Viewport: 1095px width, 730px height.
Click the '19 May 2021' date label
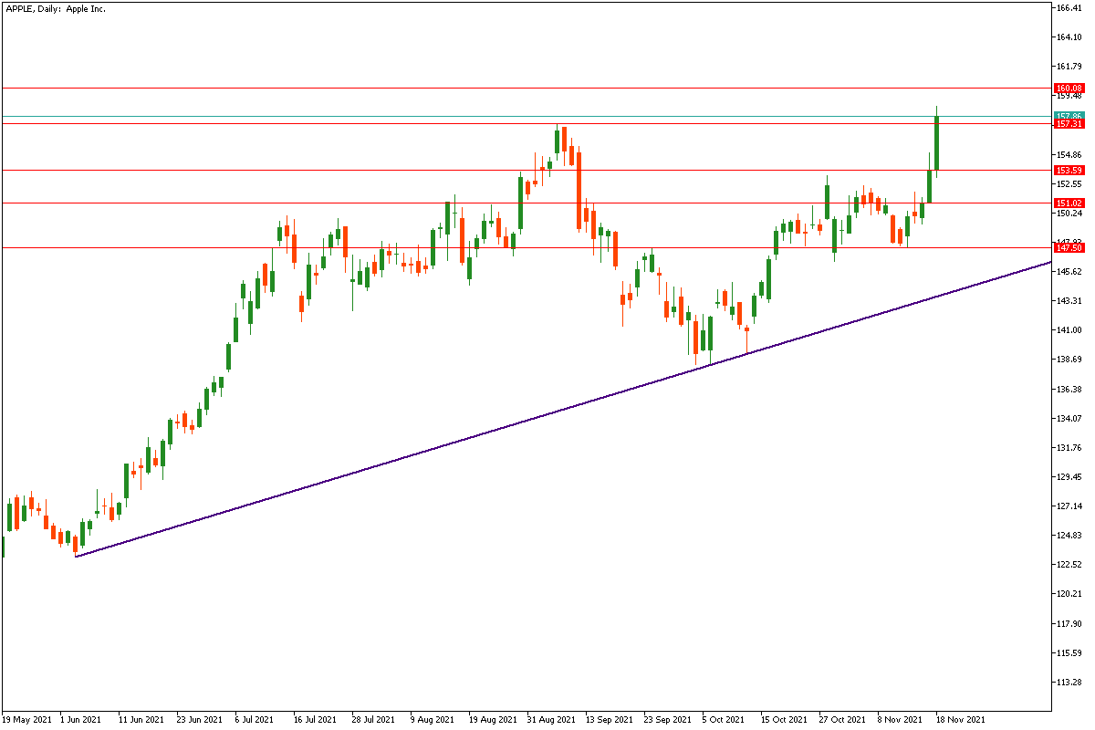26,719
